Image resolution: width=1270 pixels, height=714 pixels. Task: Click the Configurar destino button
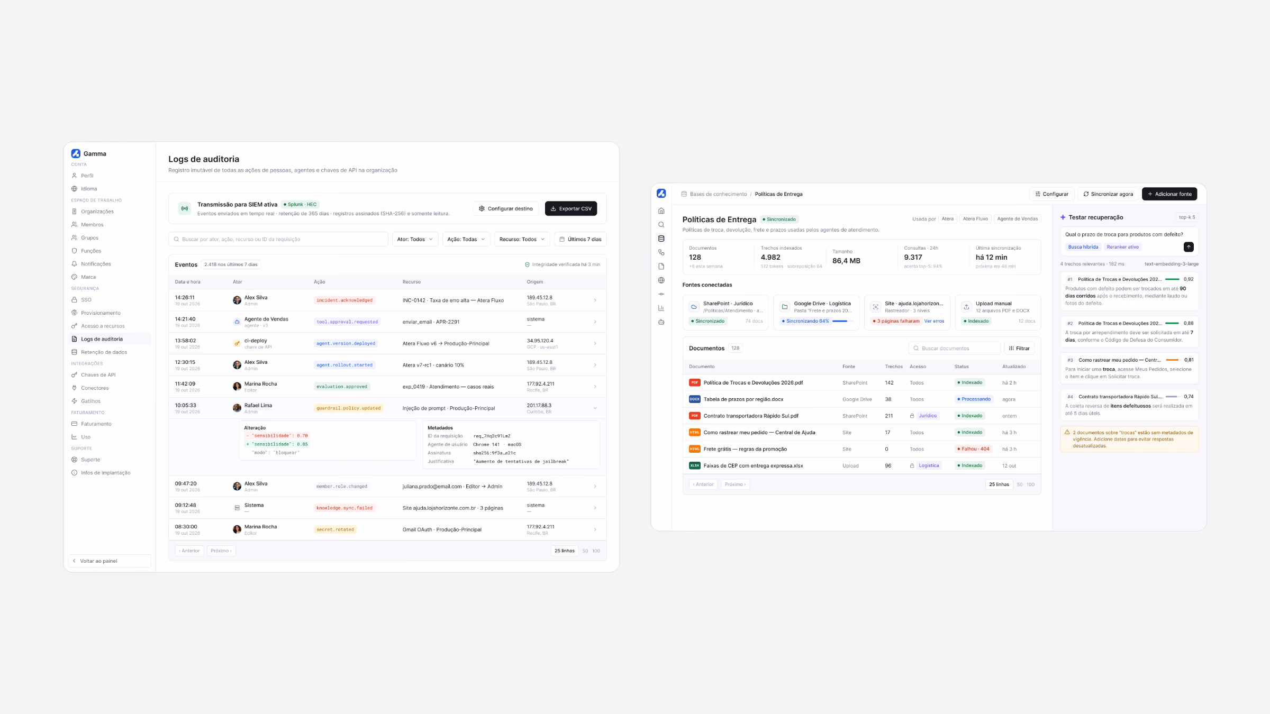[506, 208]
